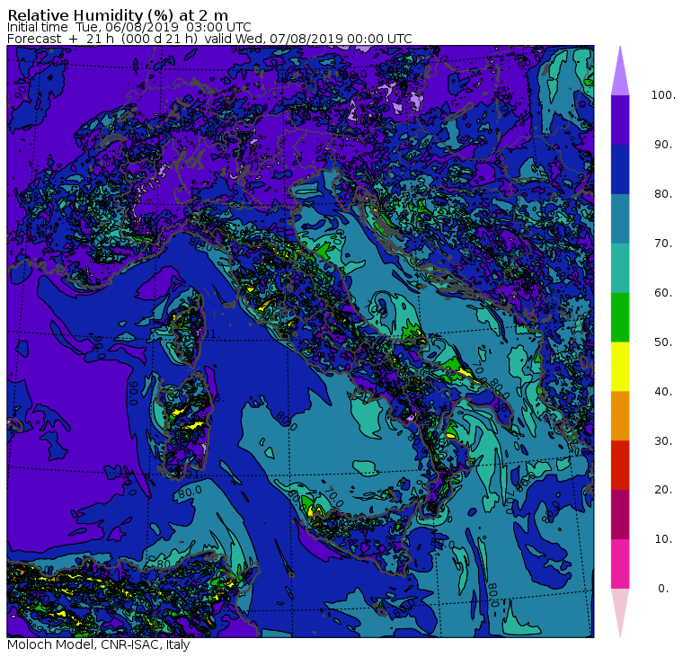This screenshot has height=657, width=683.
Task: Click the '30.' colorbar label
Action: pos(663,441)
